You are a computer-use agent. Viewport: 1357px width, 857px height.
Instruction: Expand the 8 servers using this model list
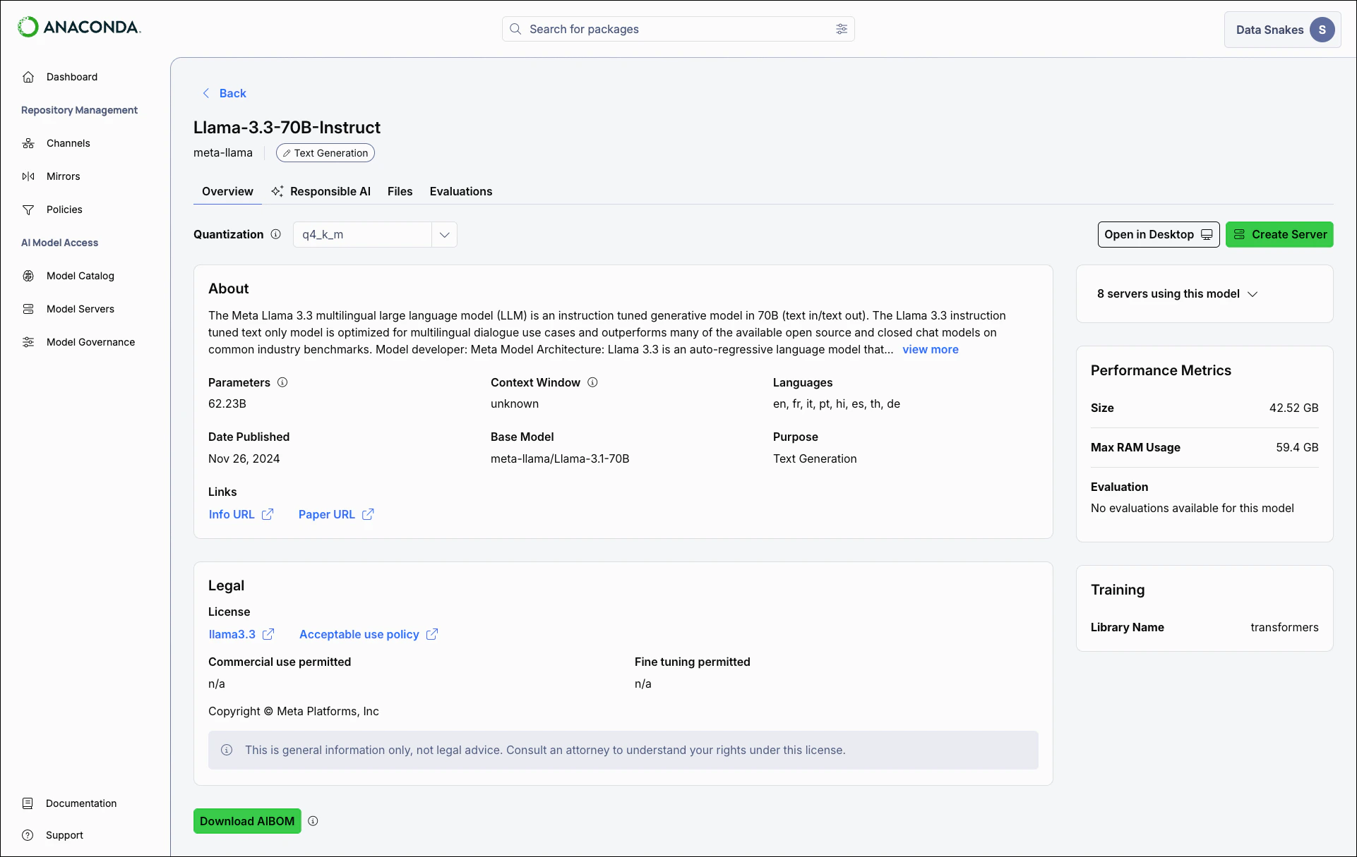(1177, 294)
